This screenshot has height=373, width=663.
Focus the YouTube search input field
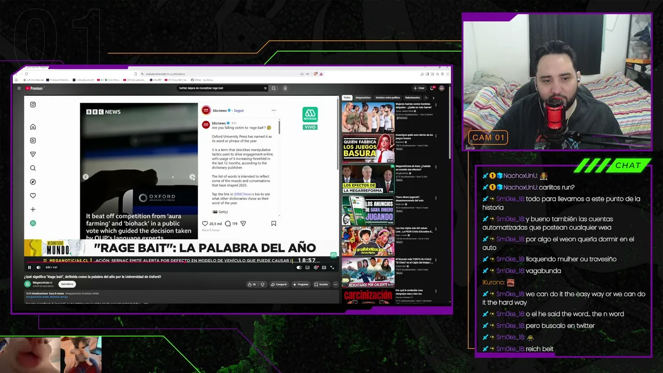tap(220, 88)
